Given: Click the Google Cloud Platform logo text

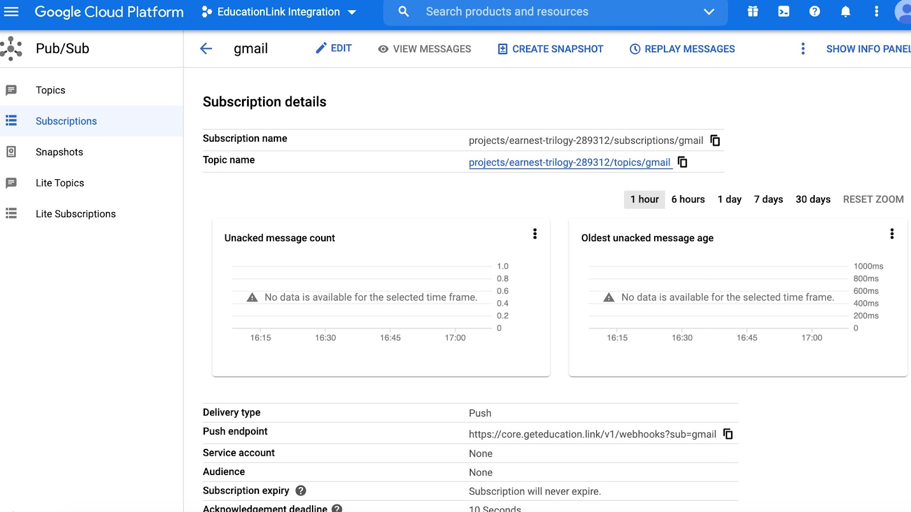Looking at the screenshot, I should pos(109,12).
